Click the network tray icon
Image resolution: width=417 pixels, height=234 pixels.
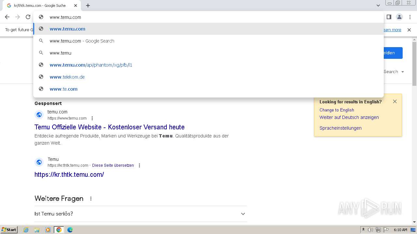pos(378,230)
